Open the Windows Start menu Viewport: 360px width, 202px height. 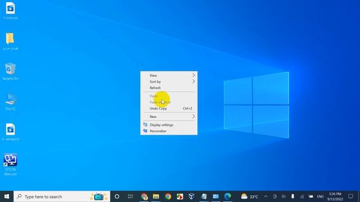click(x=7, y=196)
